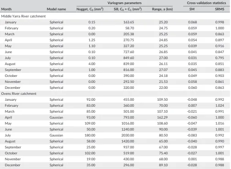Click sill value 320.00
This screenshot has width=231, height=169.
[x=129, y=87]
